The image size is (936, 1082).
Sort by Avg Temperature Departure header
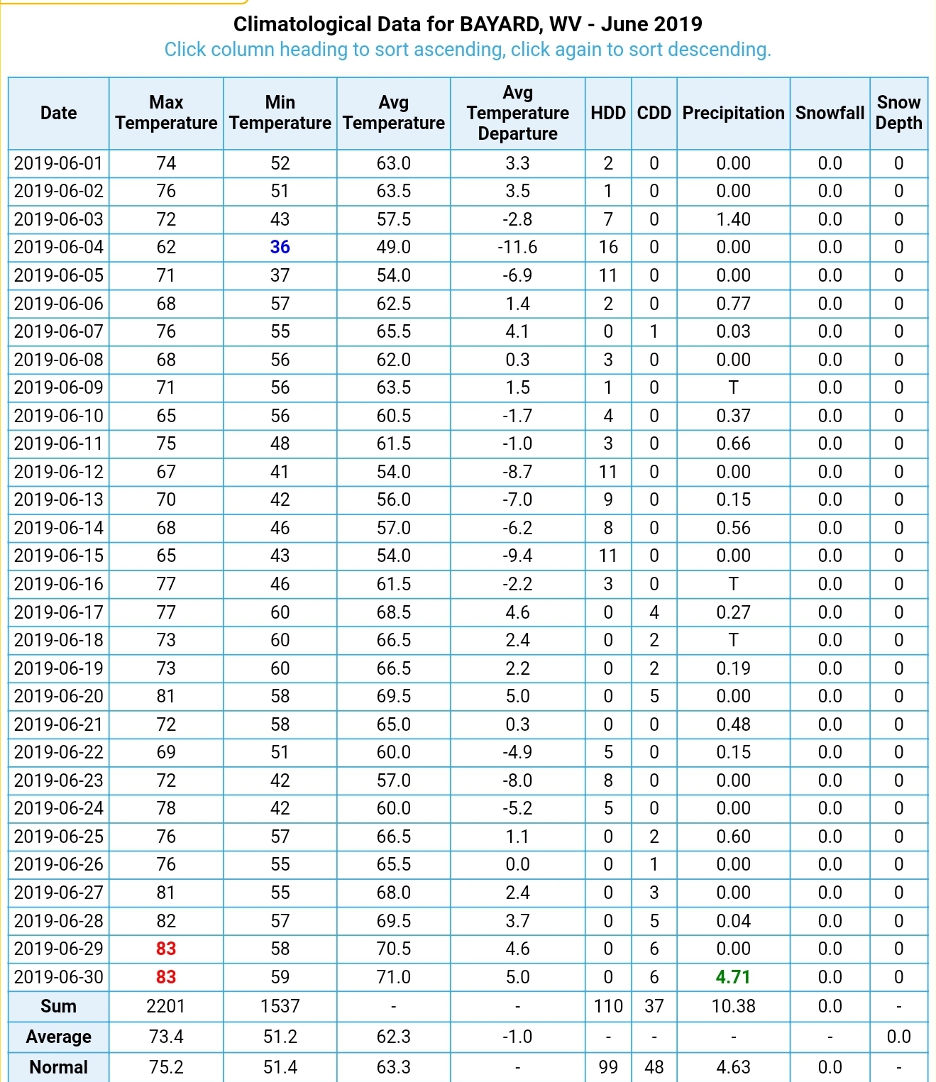click(x=517, y=113)
